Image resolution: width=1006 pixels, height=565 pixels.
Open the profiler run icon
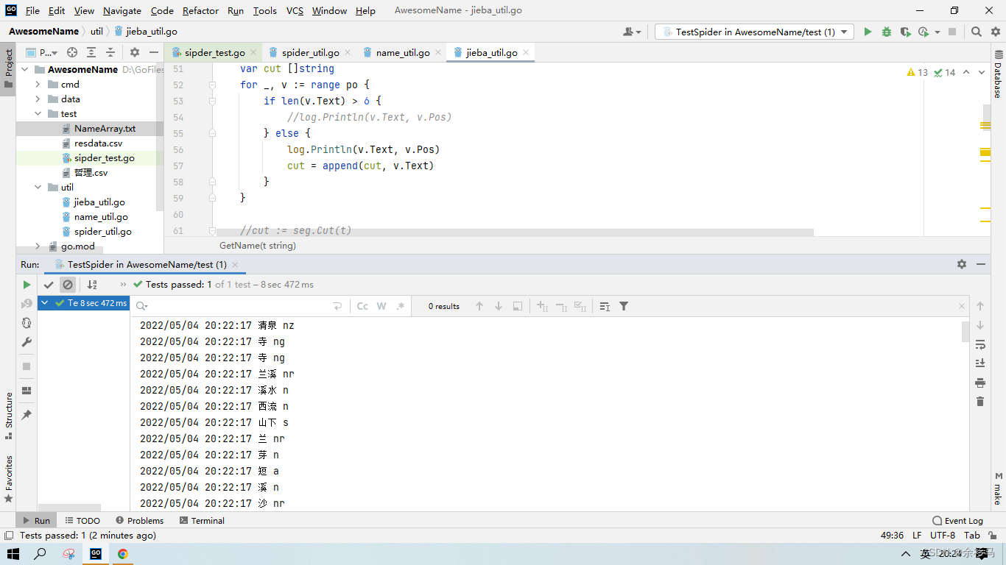[x=924, y=32]
